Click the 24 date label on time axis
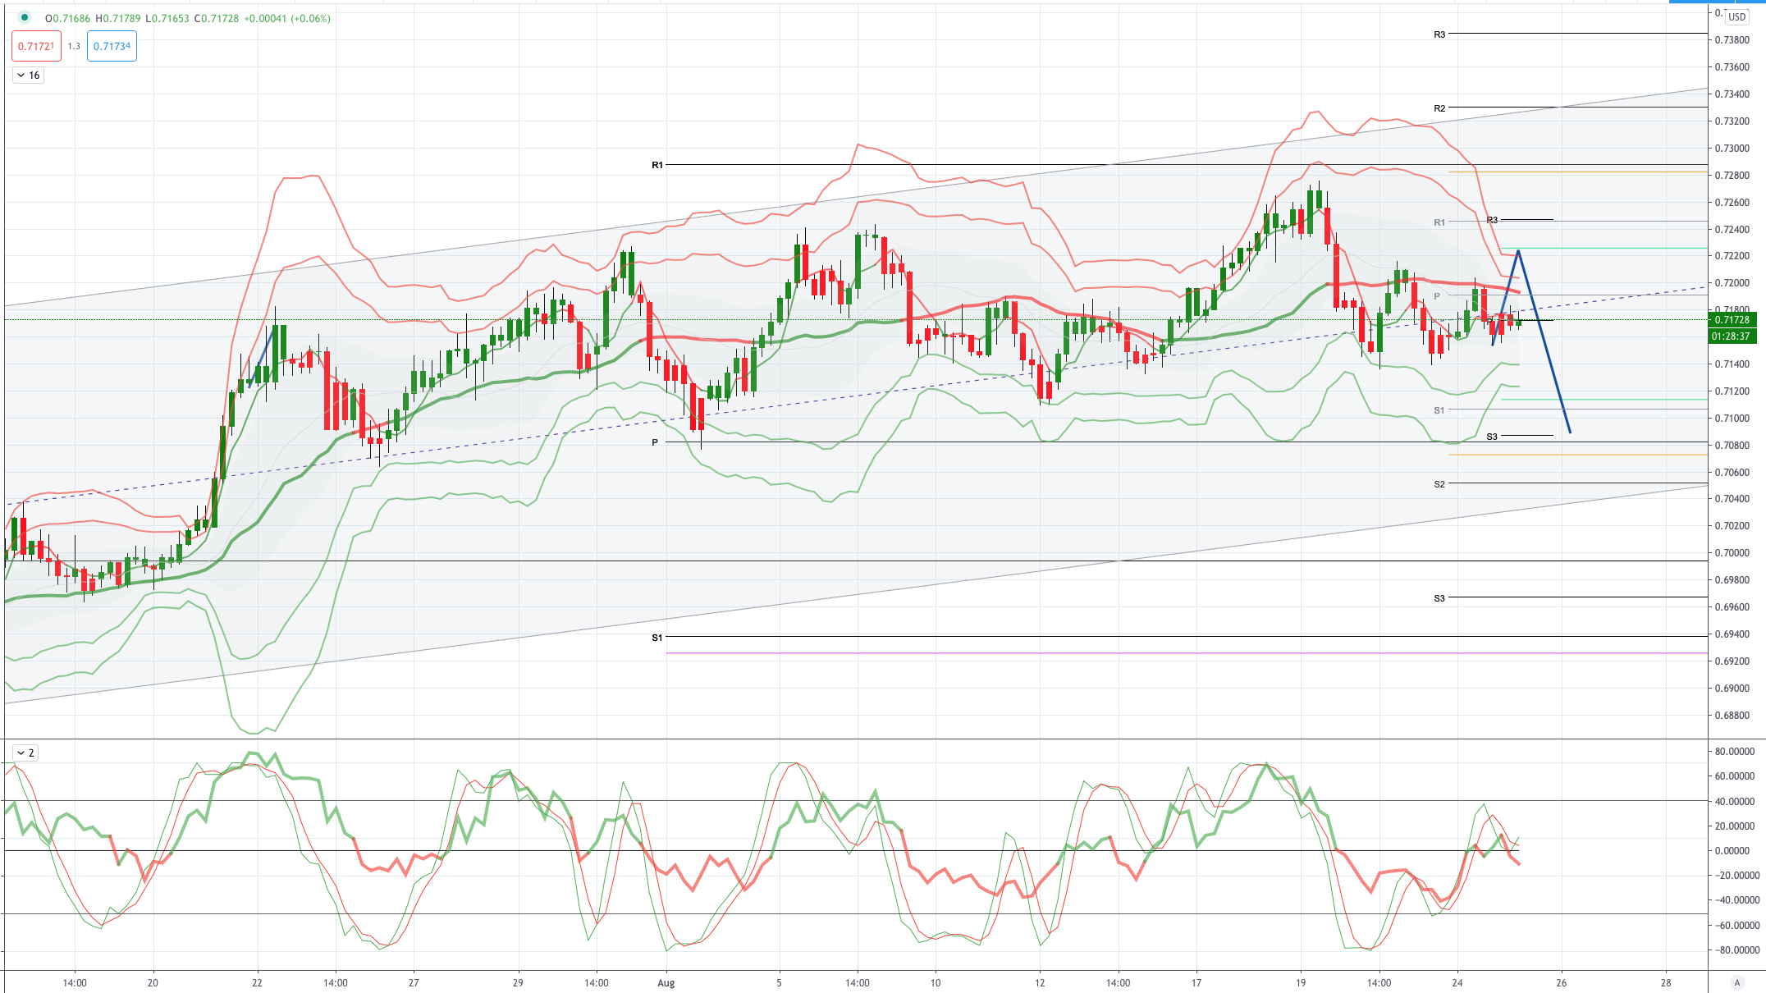Viewport: 1766px width, 993px height. coord(1457,982)
